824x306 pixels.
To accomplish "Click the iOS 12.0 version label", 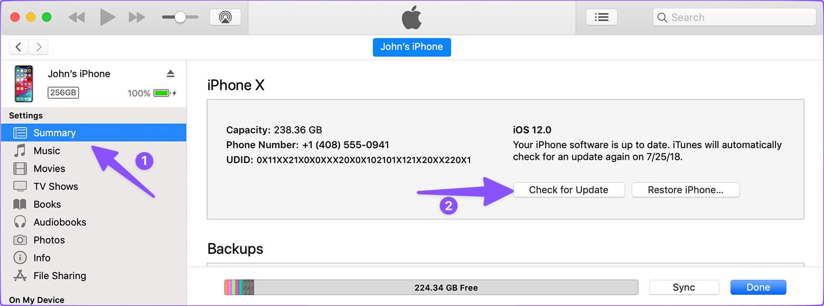I will pos(532,130).
